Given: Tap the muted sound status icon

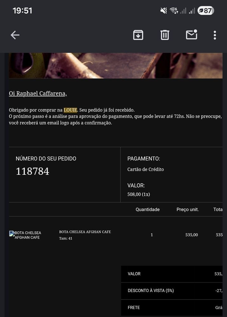Looking at the screenshot, I should point(164,10).
